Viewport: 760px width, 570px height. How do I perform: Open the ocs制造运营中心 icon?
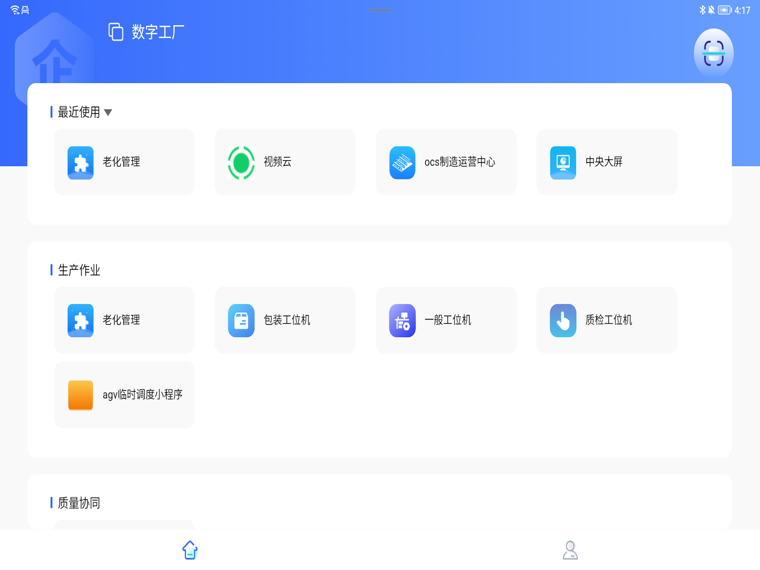tap(402, 163)
